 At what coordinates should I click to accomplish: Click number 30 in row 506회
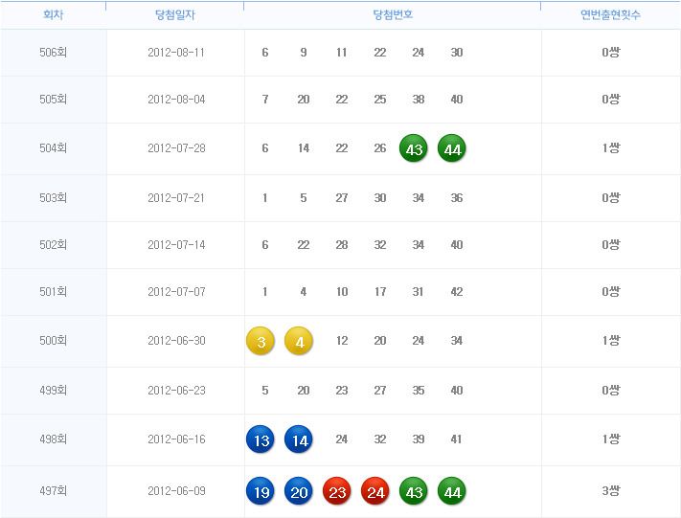click(457, 53)
